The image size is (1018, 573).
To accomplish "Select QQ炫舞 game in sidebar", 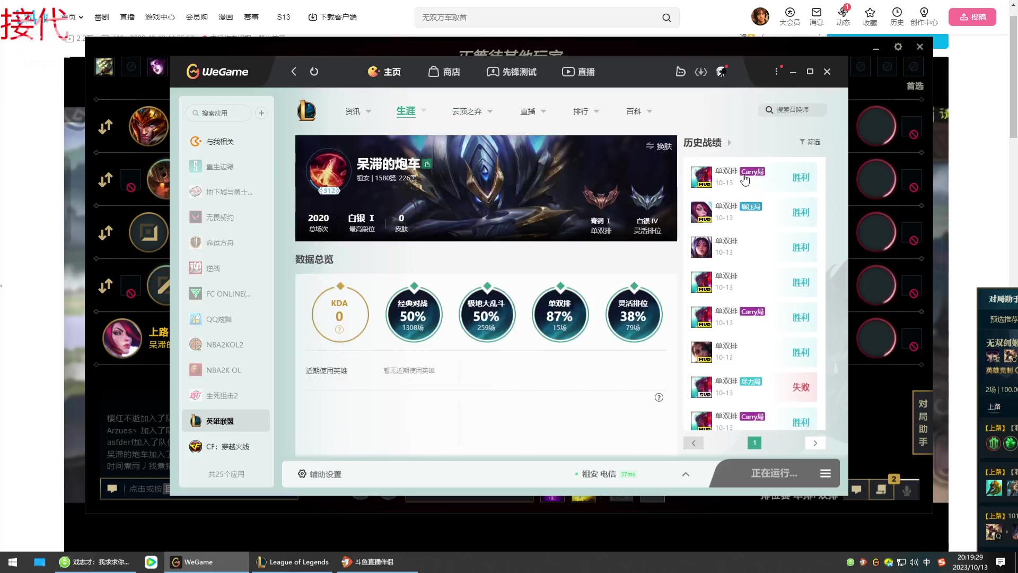I will point(225,319).
